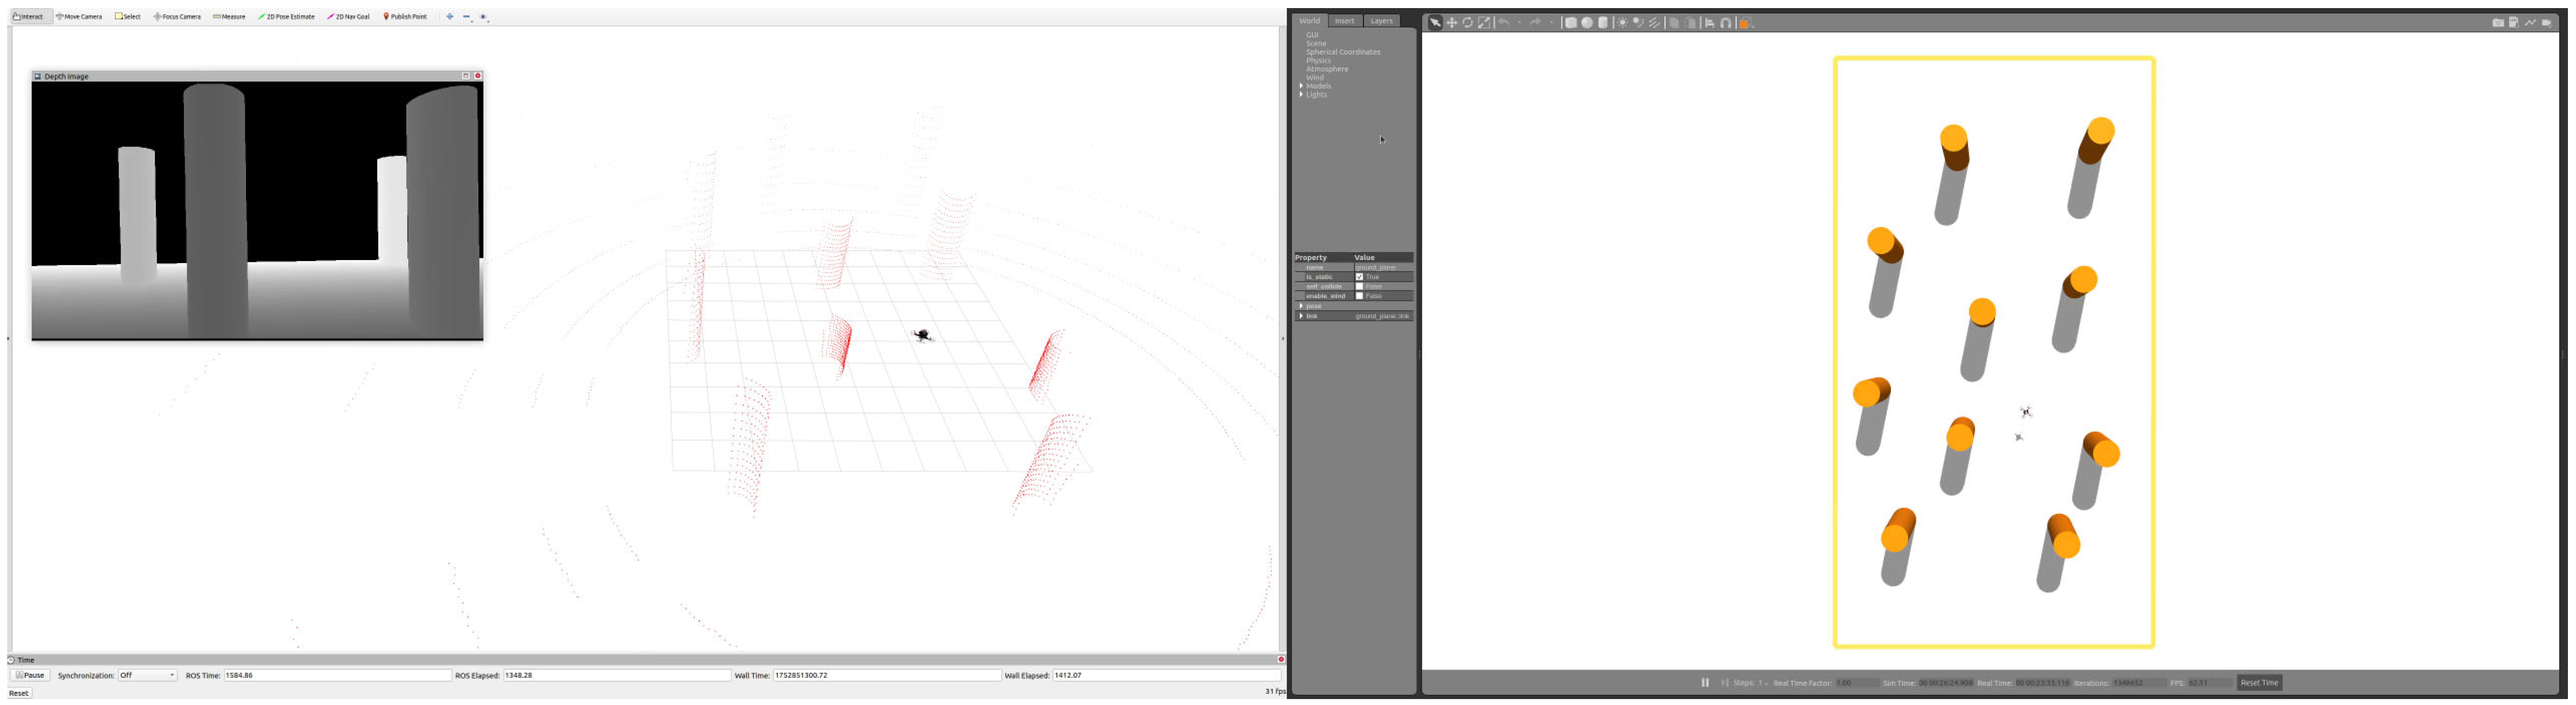
Task: Choose Gazebo selection mode arrow tool
Action: point(1435,23)
